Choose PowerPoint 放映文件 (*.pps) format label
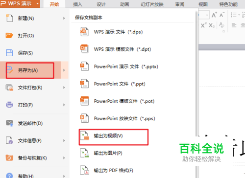Image resolution: width=245 pixels, height=178 pixels. tap(124, 118)
